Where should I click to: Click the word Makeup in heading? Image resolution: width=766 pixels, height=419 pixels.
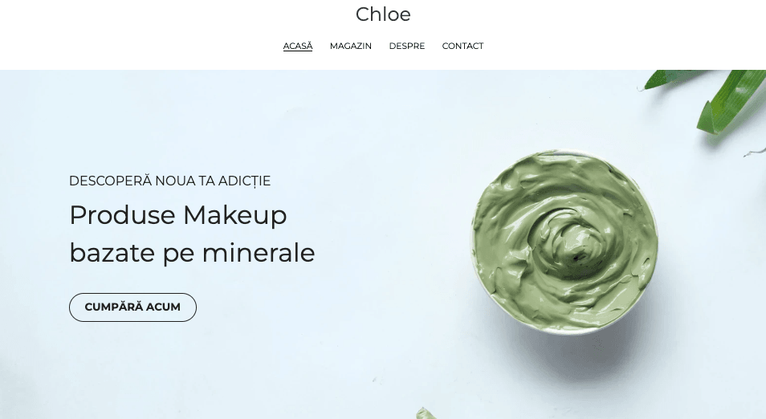(x=235, y=216)
